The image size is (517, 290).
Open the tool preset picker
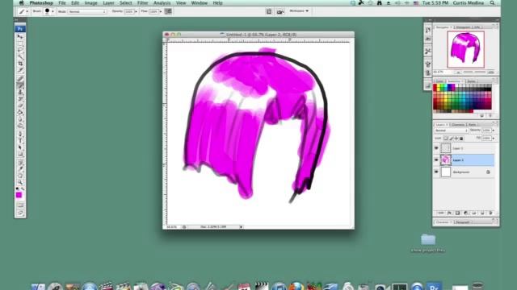coord(23,11)
